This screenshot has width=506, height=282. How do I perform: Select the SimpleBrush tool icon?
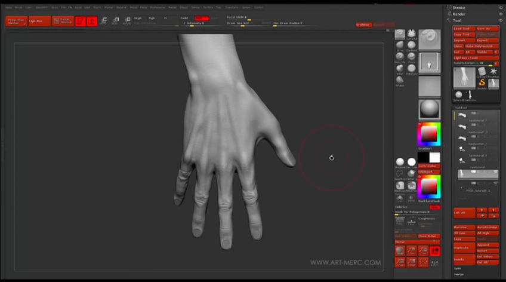tap(482, 83)
